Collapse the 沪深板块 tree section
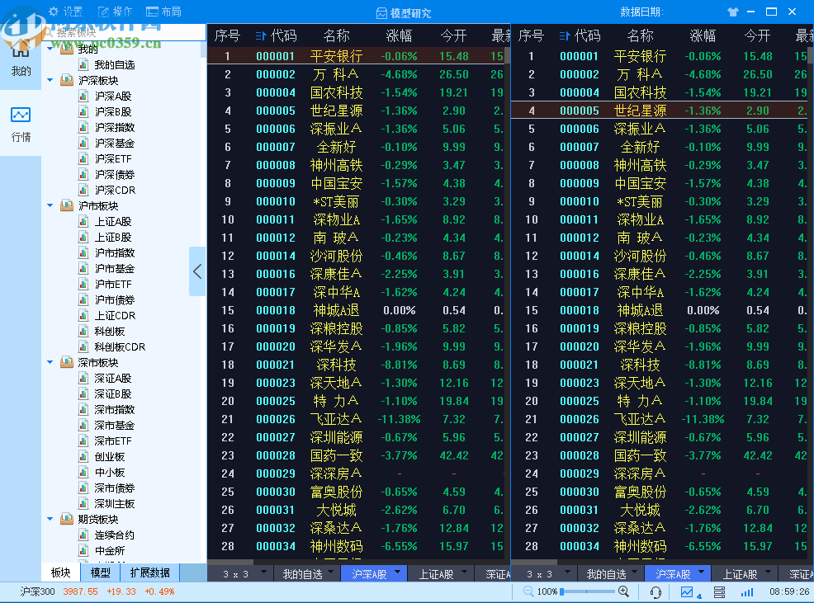The image size is (814, 603). tap(51, 80)
